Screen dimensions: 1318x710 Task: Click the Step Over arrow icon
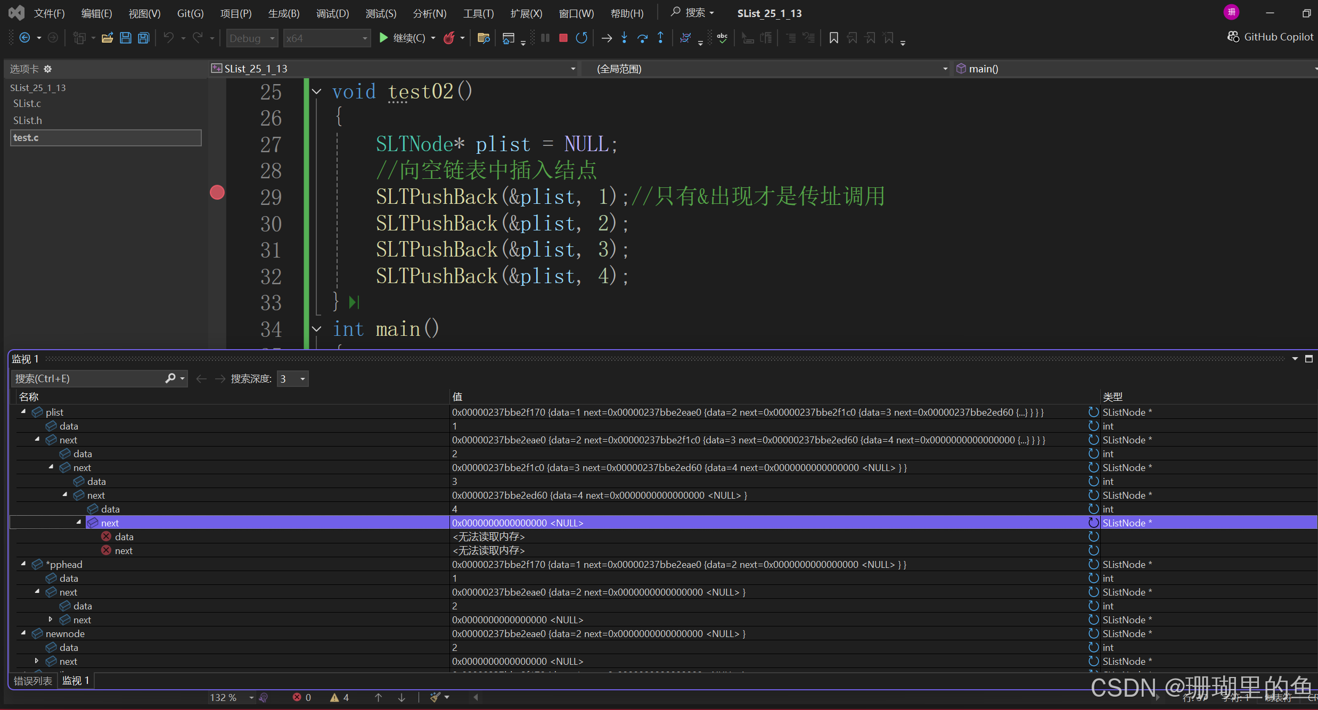(642, 38)
